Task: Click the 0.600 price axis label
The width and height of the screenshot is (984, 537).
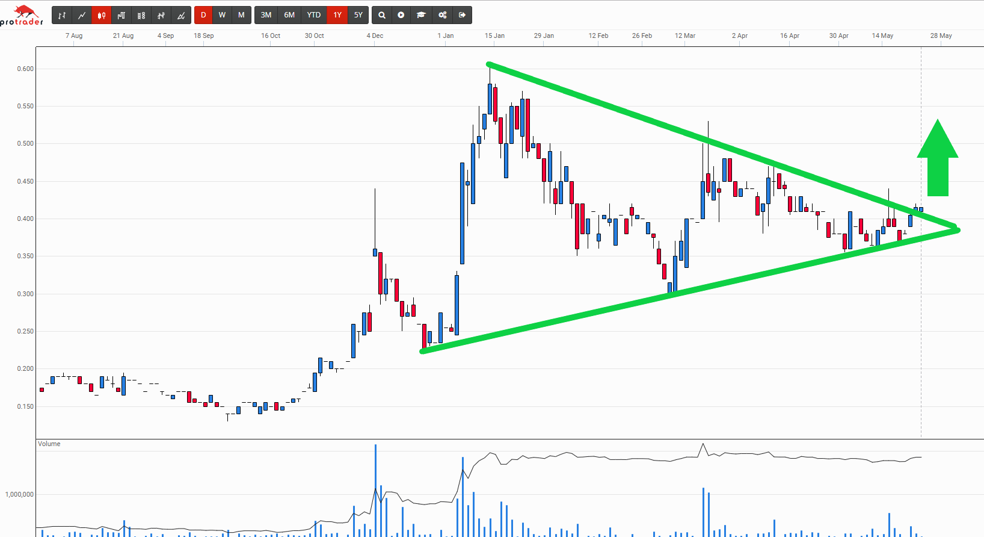Action: point(25,69)
